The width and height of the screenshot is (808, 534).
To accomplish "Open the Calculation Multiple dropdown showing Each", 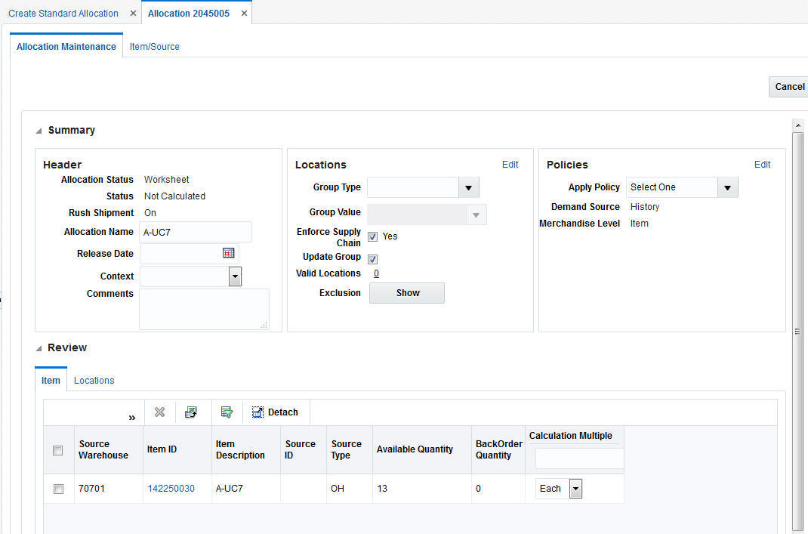I will point(575,488).
